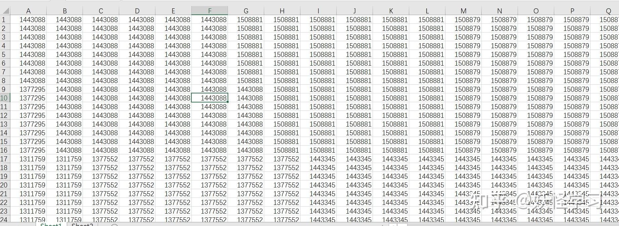Click cell A17 containing 1311759
This screenshot has height=226, width=619.
28,159
